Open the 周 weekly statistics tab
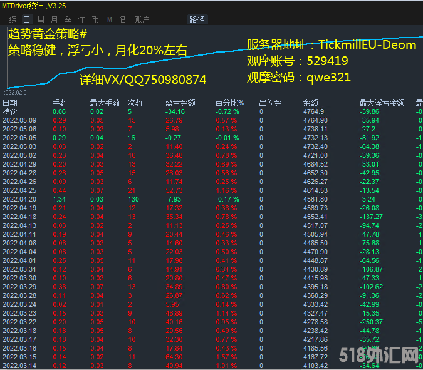This screenshot has width=423, height=370. point(40,19)
